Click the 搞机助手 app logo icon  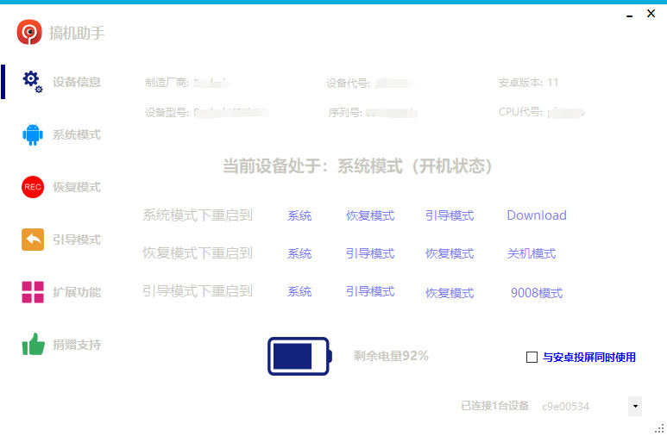click(29, 33)
